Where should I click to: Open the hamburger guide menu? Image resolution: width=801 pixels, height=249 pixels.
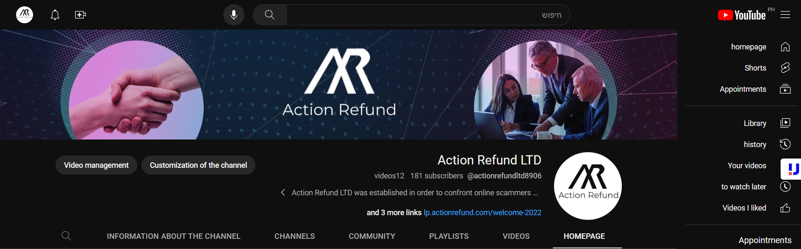785,15
